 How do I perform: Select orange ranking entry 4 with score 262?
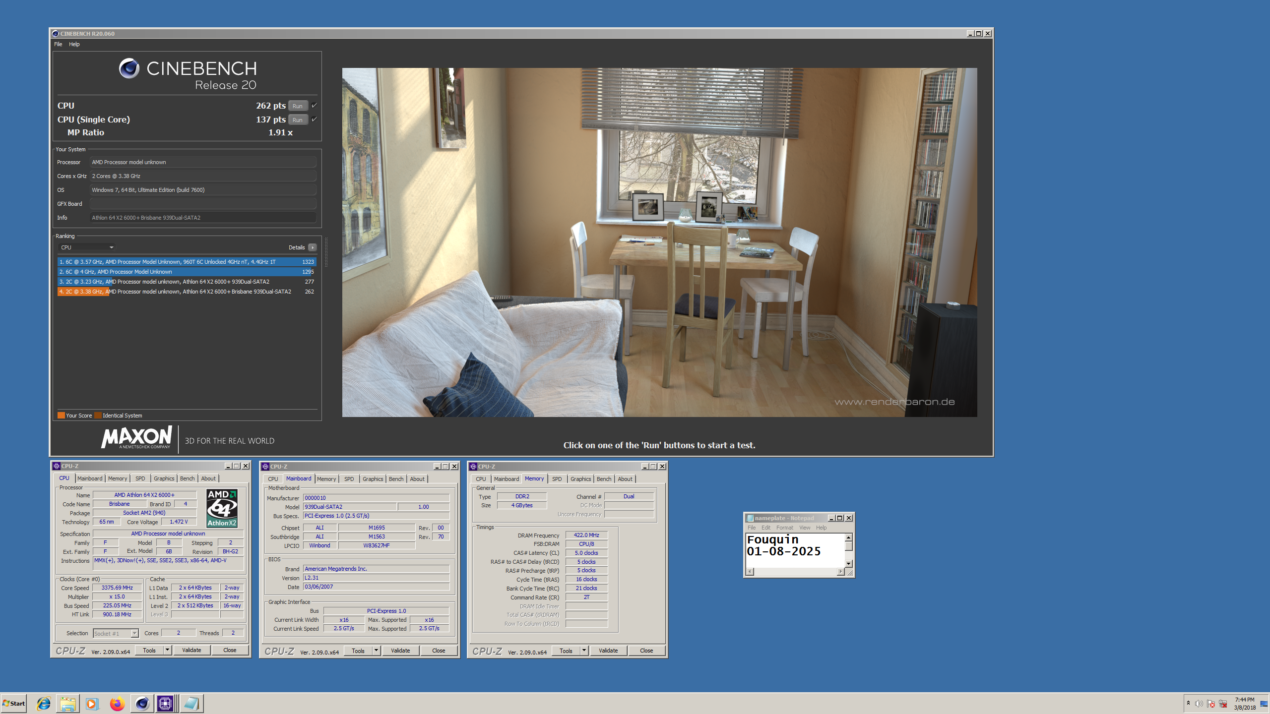(x=187, y=292)
